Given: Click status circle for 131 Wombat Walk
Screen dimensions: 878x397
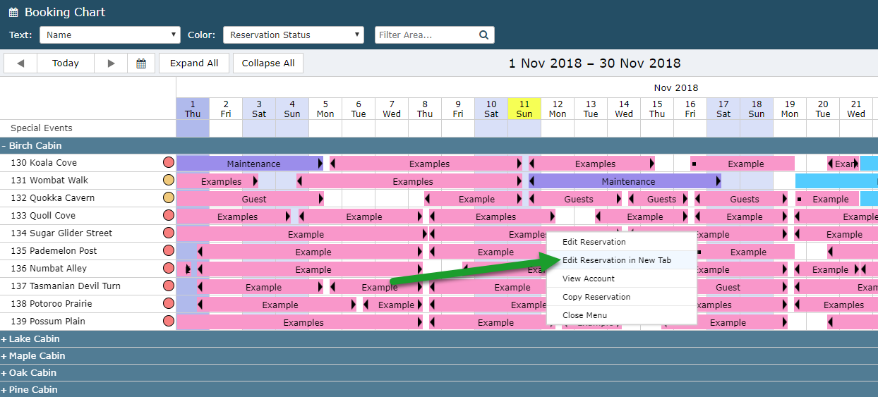Looking at the screenshot, I should [x=169, y=181].
